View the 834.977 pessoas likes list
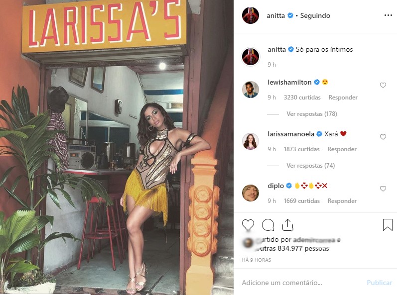This screenshot has height=295, width=397. point(303,249)
